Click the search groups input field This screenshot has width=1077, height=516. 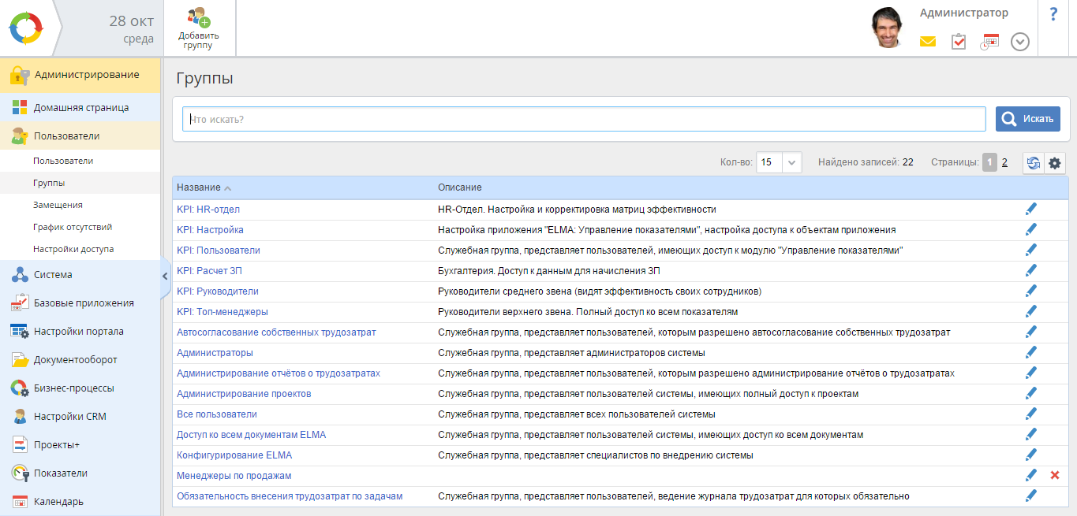point(584,119)
